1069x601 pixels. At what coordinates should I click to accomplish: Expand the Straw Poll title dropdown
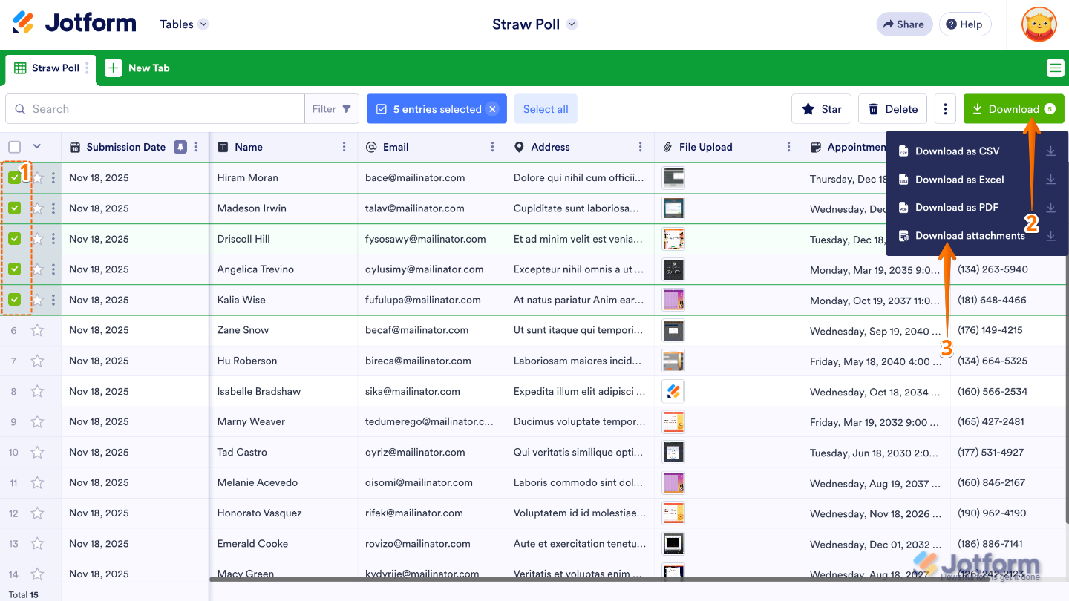tap(571, 24)
